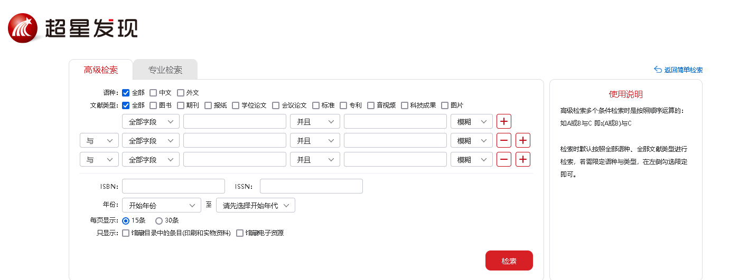Click the 超星发现 logo icon
Image resolution: width=739 pixels, height=280 pixels.
click(23, 28)
